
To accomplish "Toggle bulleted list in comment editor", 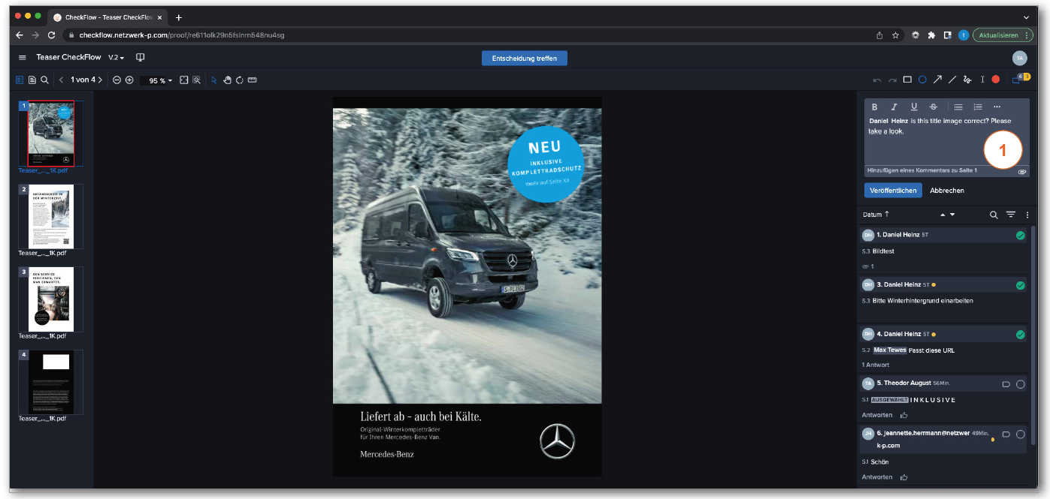I will coord(958,107).
